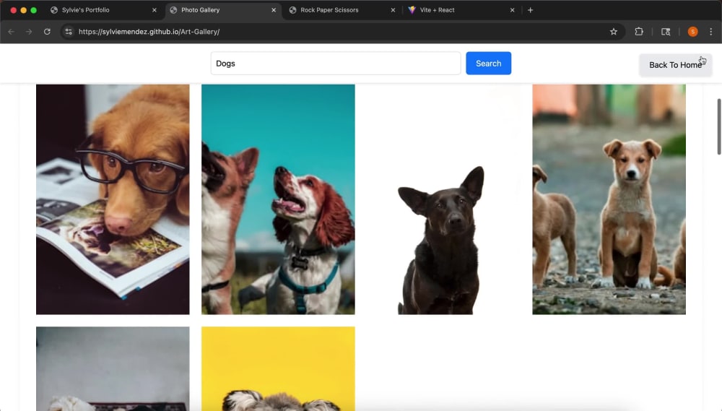Close the Sylvie's Portfolio tab
722x411 pixels.
click(155, 10)
